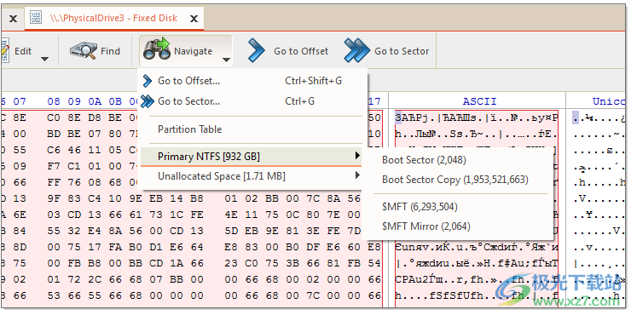Jump to Boot Sector Copy (1,953,521,663)
Viewport: 631px width, 315px height.
(x=455, y=180)
